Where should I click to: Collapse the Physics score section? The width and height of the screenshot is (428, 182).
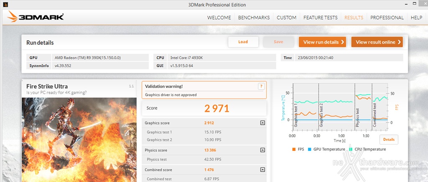(262, 150)
